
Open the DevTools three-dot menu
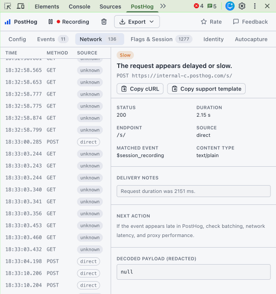coord(255,6)
